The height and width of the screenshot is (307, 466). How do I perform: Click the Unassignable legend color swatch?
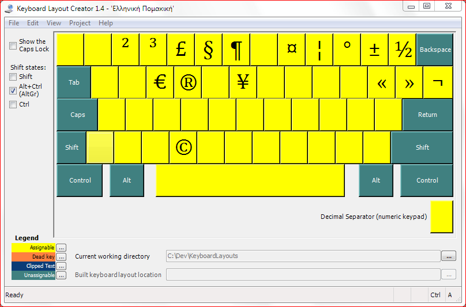(x=33, y=275)
